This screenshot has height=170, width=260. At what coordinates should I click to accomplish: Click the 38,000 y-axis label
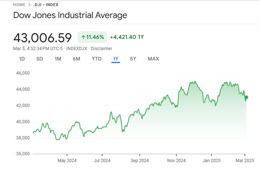click(x=23, y=138)
